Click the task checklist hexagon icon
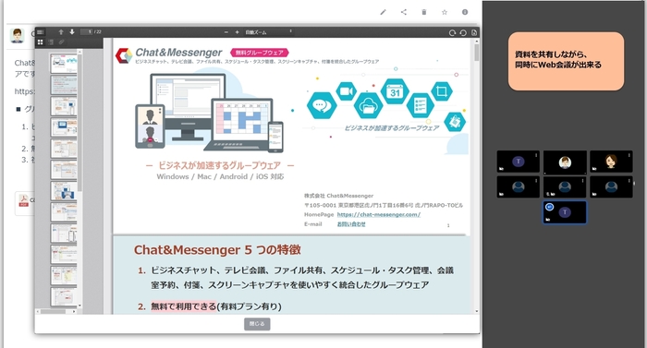This screenshot has width=647, height=348. (420, 105)
